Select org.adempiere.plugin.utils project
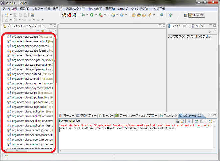Viewport: 220px width, 161px height. (30, 107)
